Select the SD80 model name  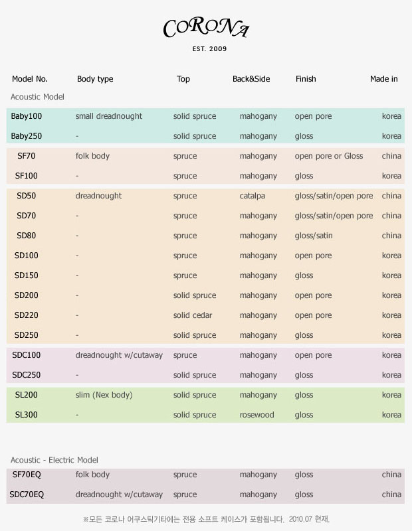coord(26,236)
